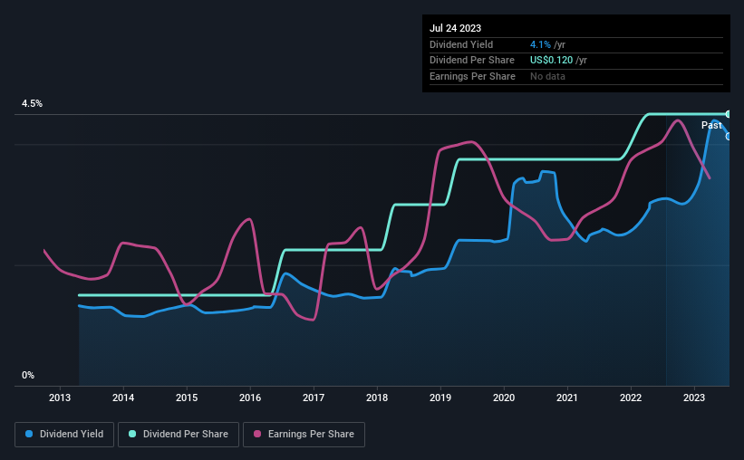Click the 2018 x-axis label
This screenshot has height=460, width=744.
pos(377,398)
